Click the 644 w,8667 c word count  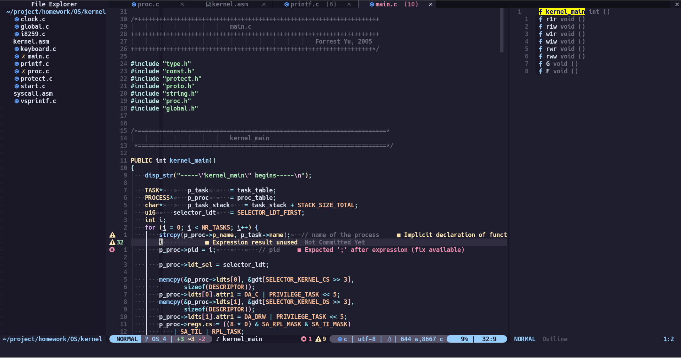point(421,339)
